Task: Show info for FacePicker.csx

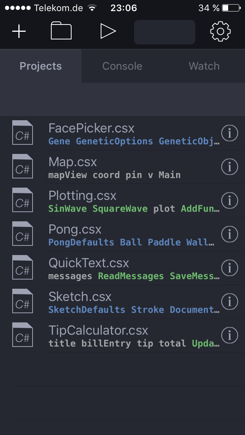Action: [230, 133]
